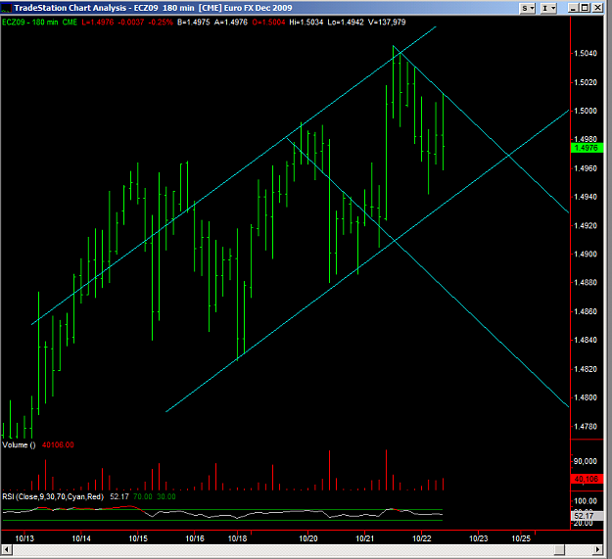Click the ECZ09 - 180 min CME label
The height and width of the screenshot is (559, 612).
[40, 23]
